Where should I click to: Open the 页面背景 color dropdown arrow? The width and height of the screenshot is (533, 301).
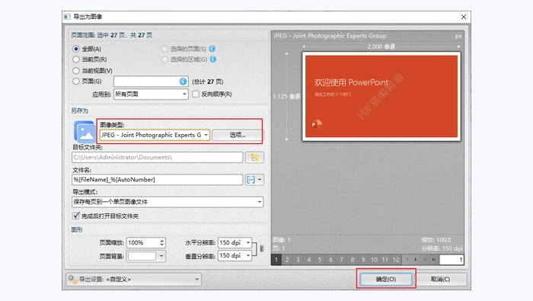tap(161, 256)
